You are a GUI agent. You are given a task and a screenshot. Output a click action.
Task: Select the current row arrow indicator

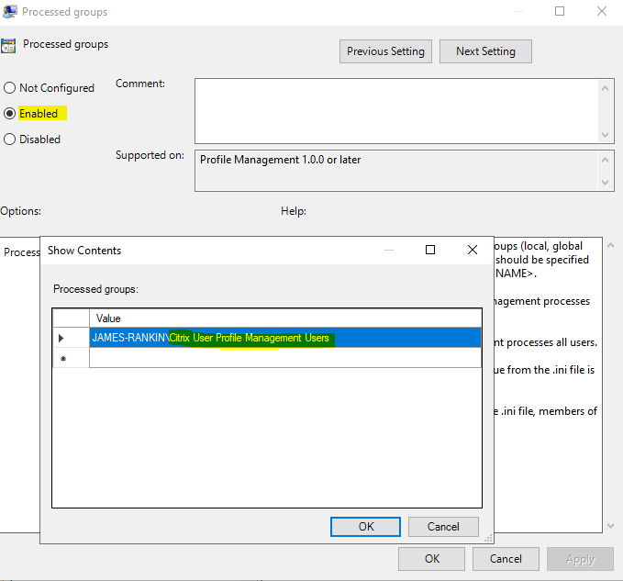coord(61,338)
